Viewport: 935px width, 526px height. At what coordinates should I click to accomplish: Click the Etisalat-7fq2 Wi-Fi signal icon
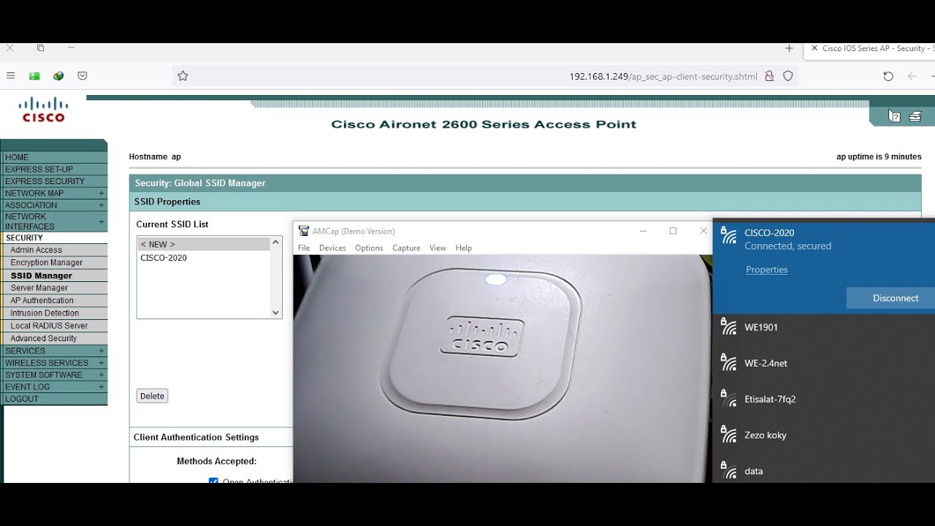(728, 397)
